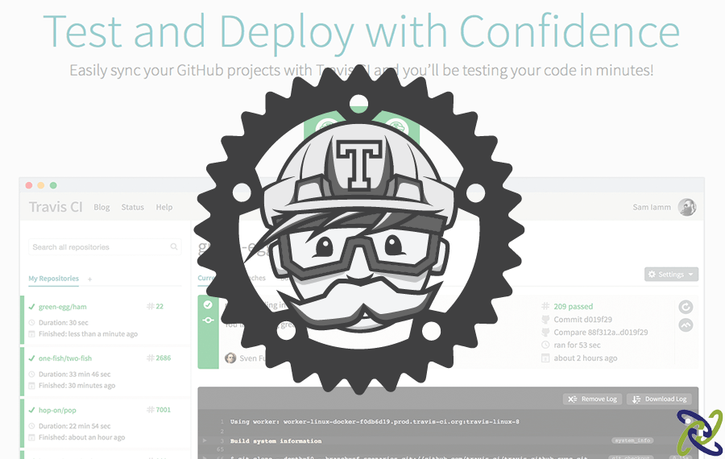Viewport: 725px width, 459px height.
Task: Click clock icon beside ran for 53 sec
Action: (545, 345)
